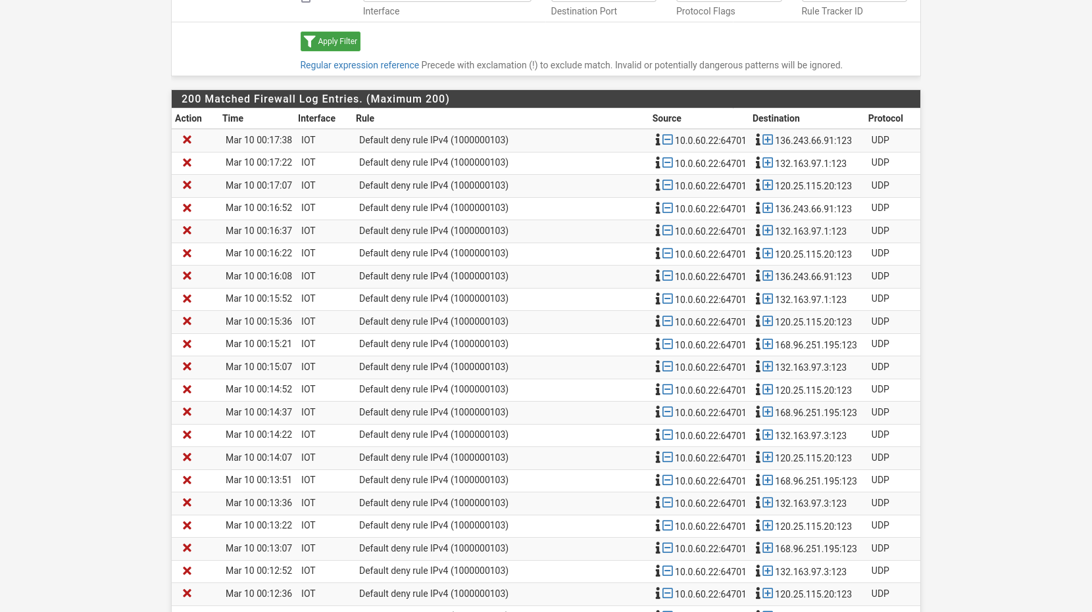Click the Apply Filter button

[330, 41]
